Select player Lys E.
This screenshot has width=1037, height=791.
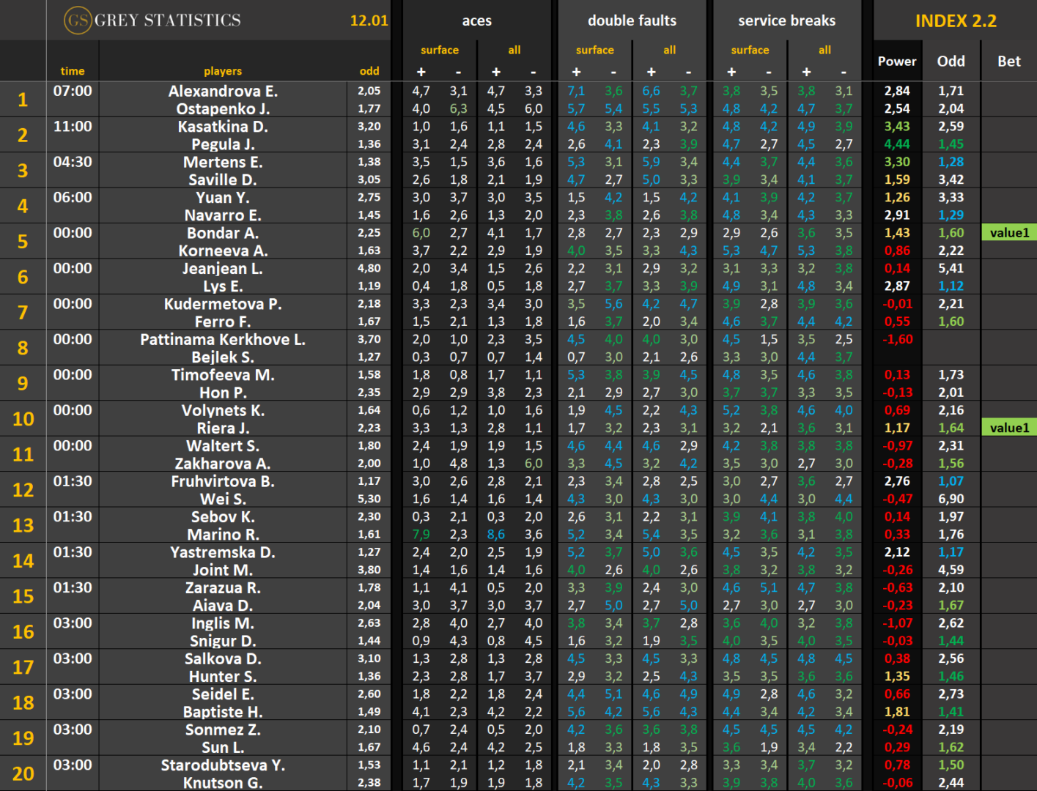click(223, 286)
